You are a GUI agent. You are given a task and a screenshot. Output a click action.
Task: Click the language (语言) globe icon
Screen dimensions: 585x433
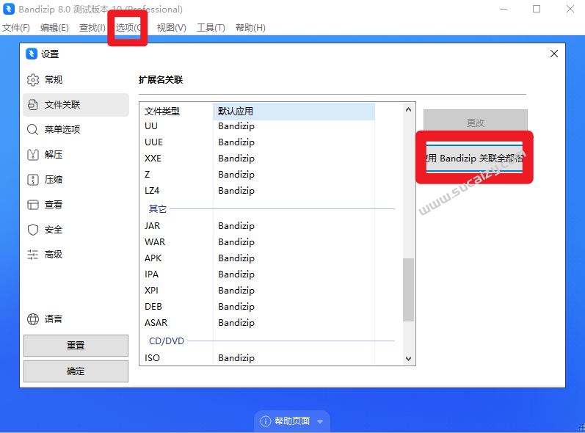pyautogui.click(x=33, y=319)
